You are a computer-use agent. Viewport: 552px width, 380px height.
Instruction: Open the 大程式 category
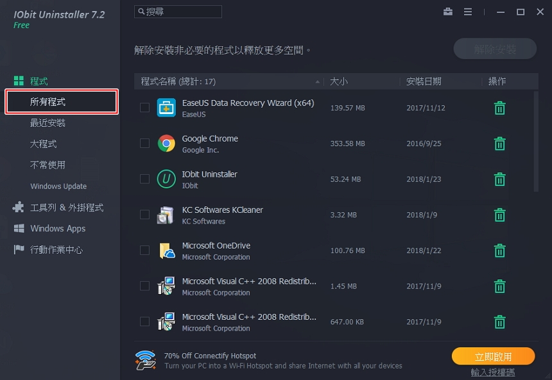43,144
